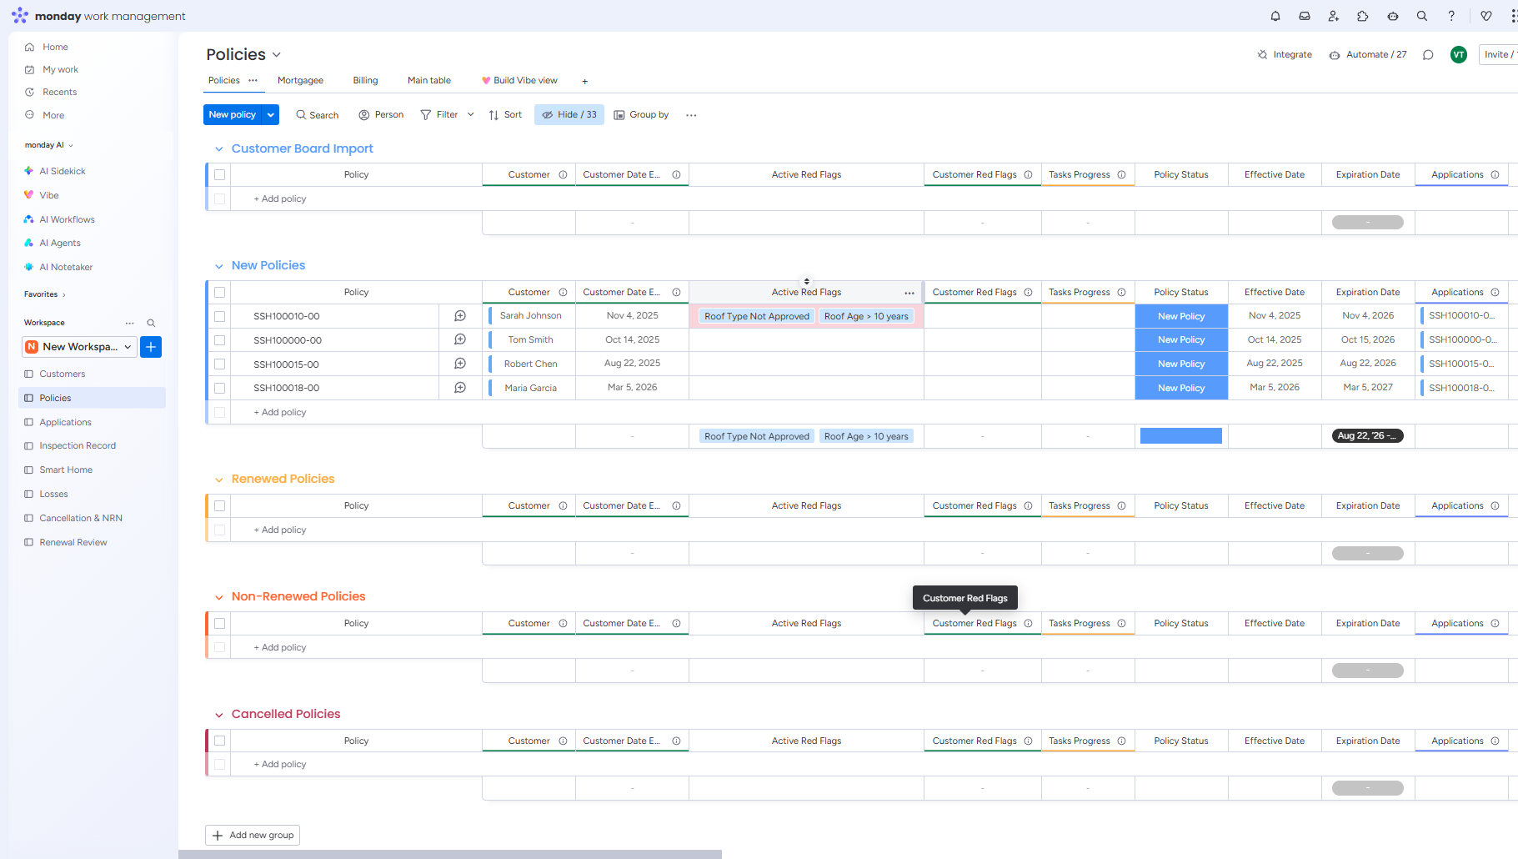Open the Filter options chevron

470,115
